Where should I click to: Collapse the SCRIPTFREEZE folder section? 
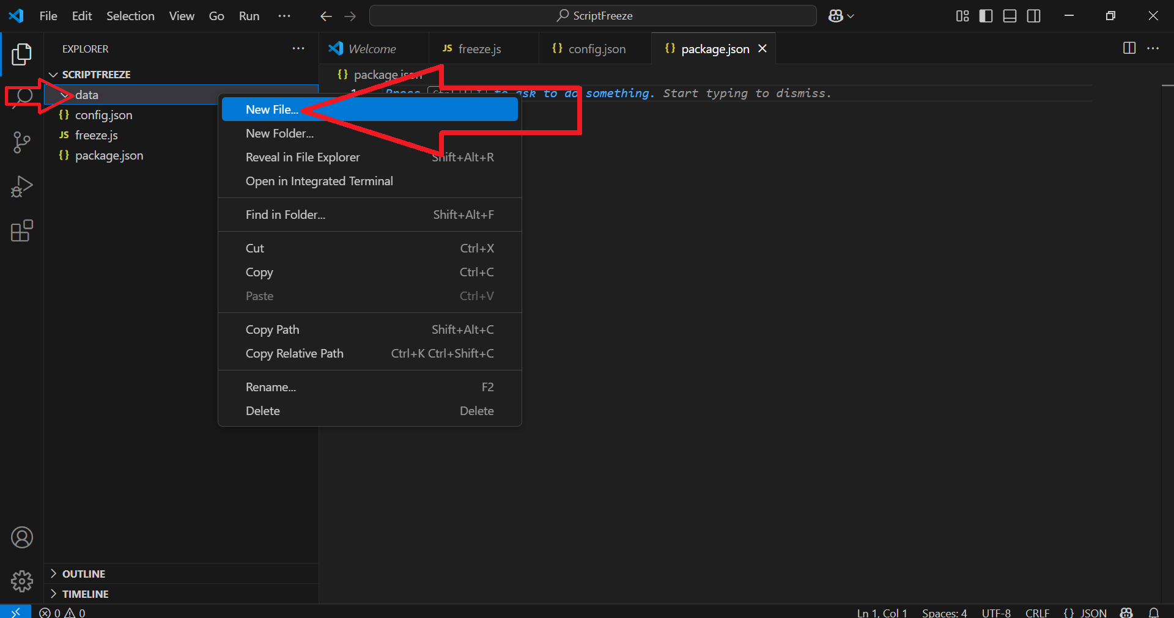[x=53, y=75]
